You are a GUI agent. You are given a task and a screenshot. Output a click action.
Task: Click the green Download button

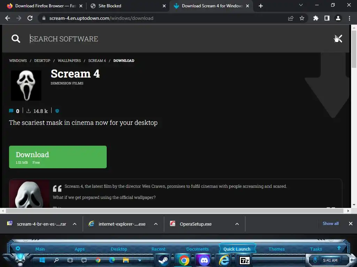click(x=58, y=157)
